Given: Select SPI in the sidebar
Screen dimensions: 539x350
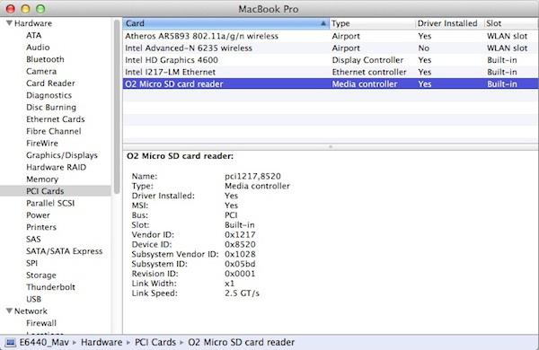Looking at the screenshot, I should 32,263.
